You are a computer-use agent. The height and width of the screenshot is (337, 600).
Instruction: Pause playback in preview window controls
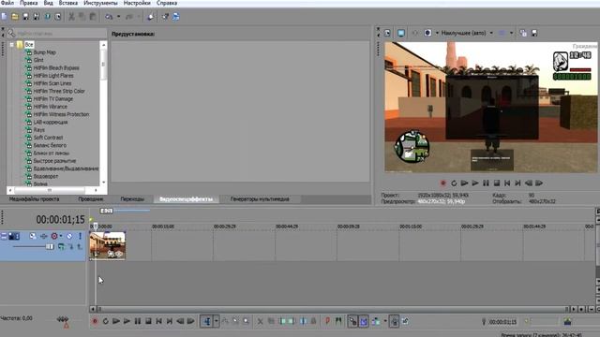click(486, 183)
